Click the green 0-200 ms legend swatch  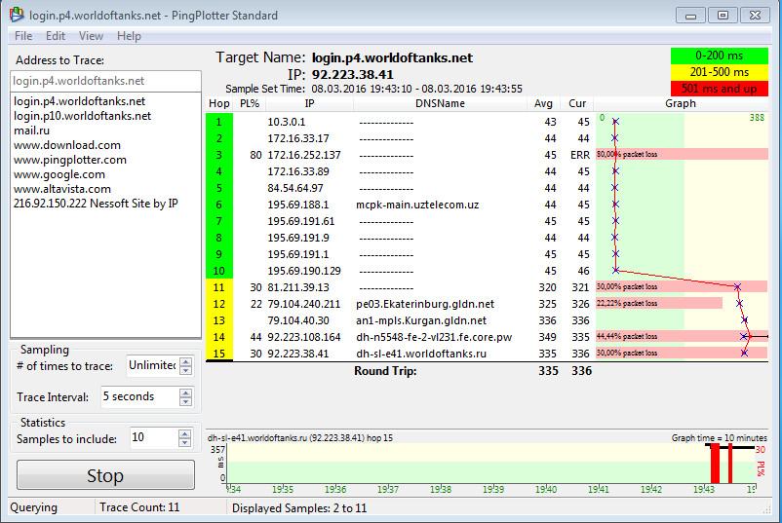720,56
